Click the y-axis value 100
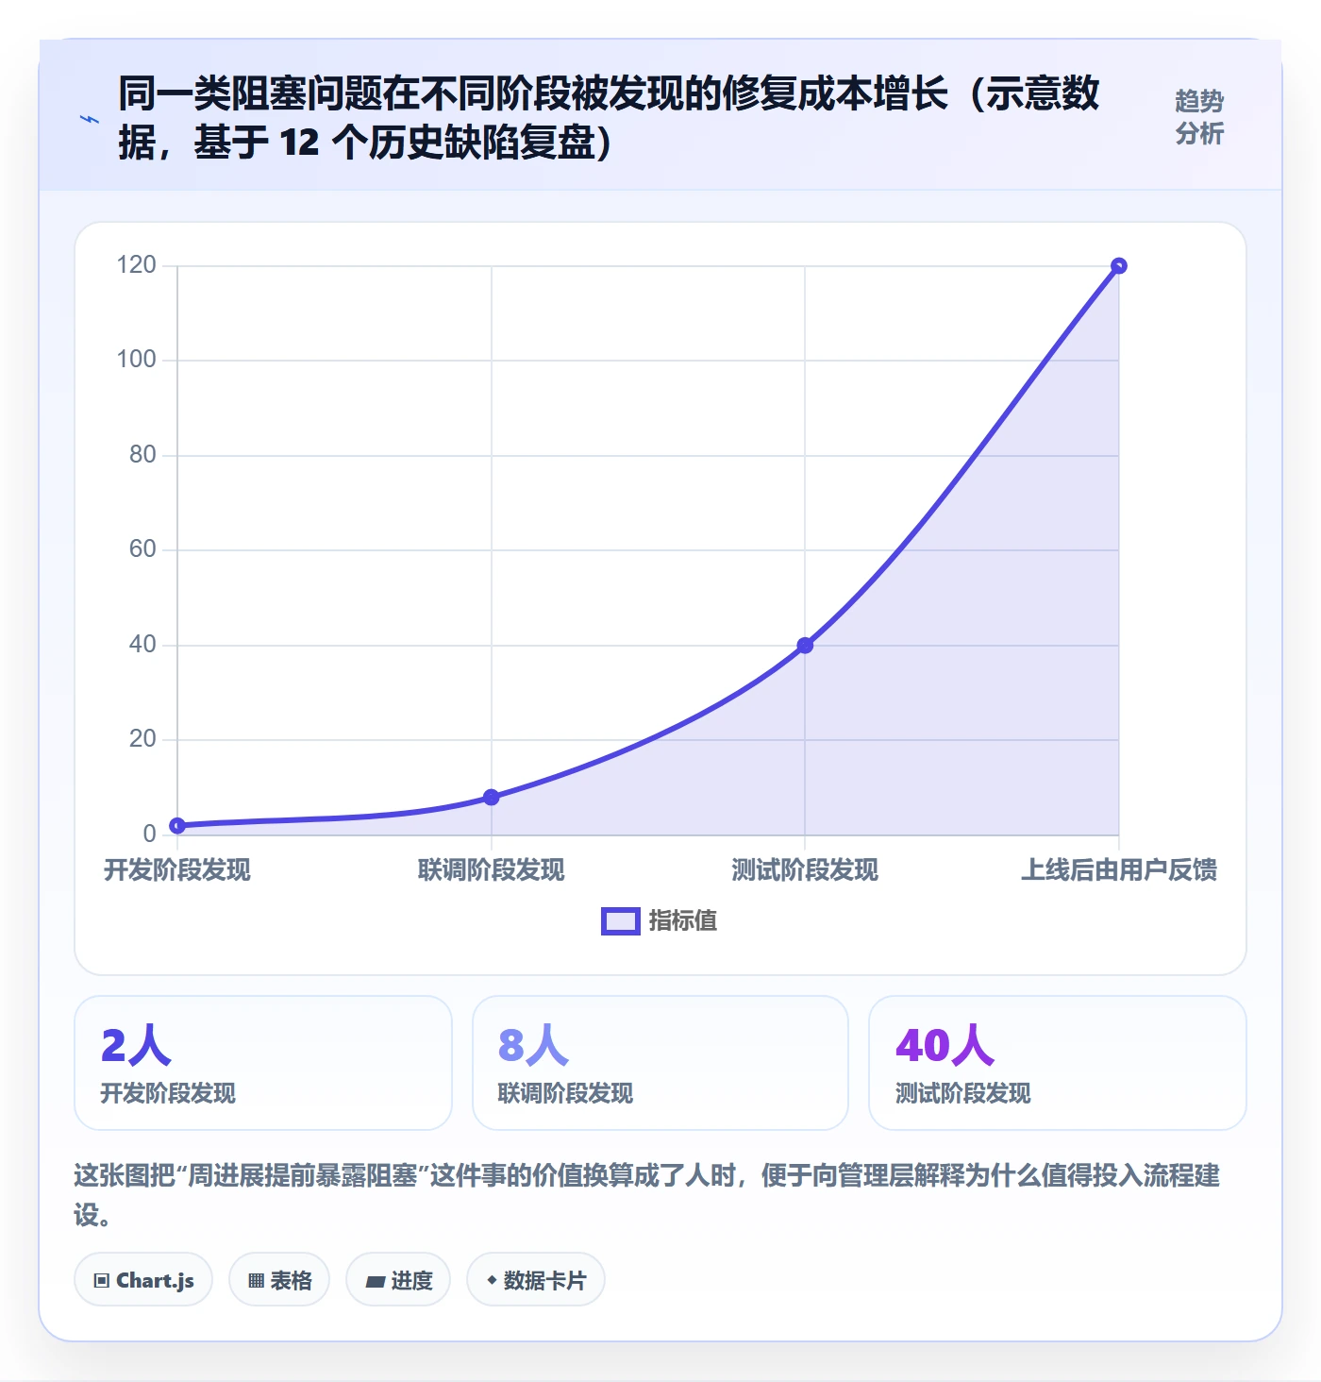 click(137, 360)
